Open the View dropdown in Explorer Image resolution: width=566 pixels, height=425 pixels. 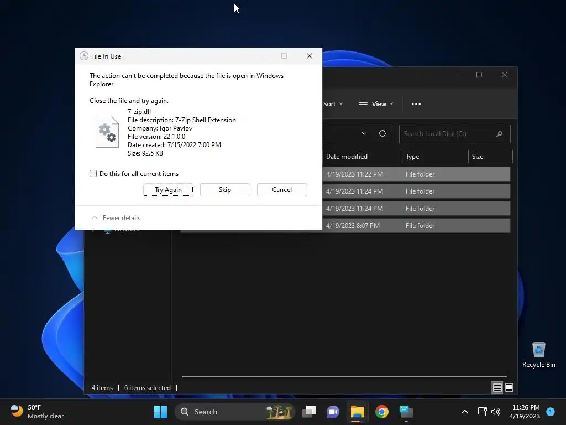tap(376, 104)
